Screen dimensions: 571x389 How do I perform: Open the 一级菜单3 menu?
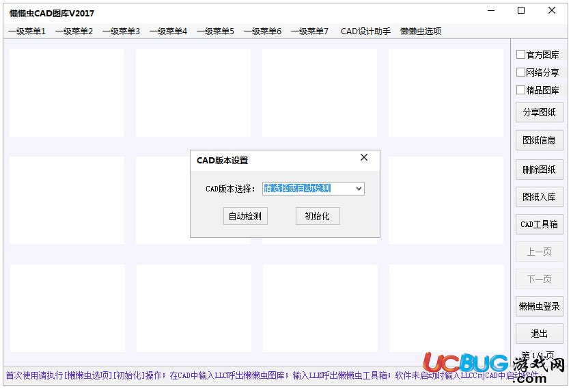click(121, 31)
